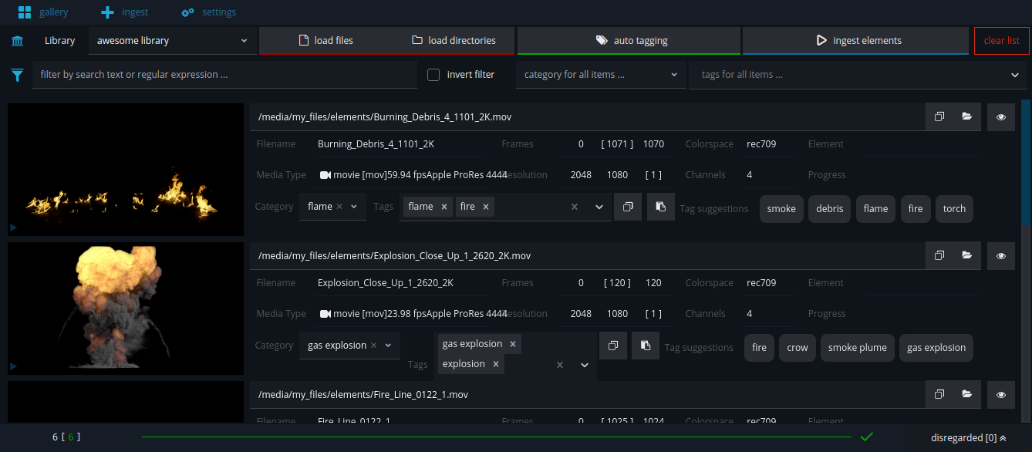Add the smoke tag suggestion
The width and height of the screenshot is (1032, 452).
point(781,209)
